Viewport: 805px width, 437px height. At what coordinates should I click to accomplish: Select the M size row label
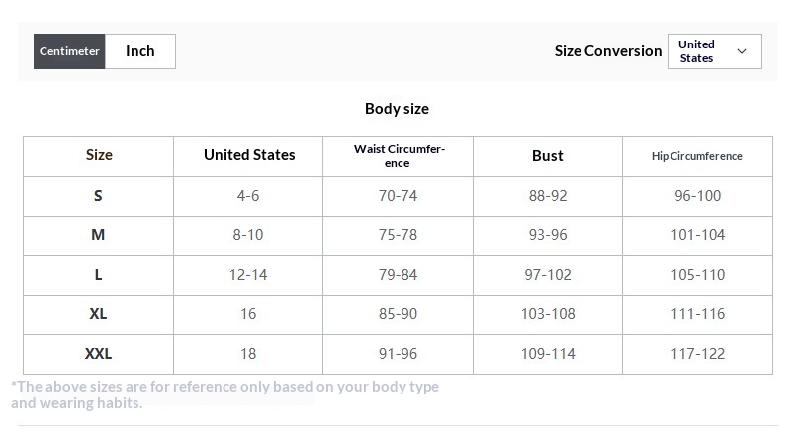(x=98, y=235)
